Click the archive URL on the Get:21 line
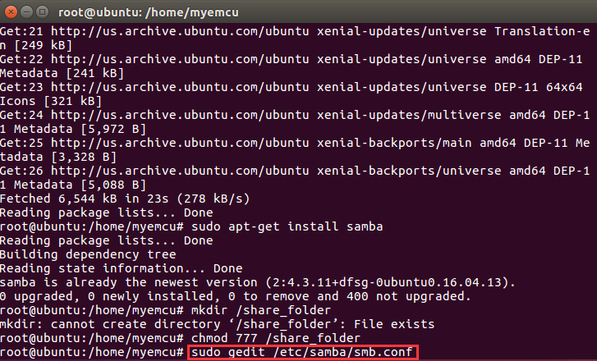The width and height of the screenshot is (597, 361). 180,31
